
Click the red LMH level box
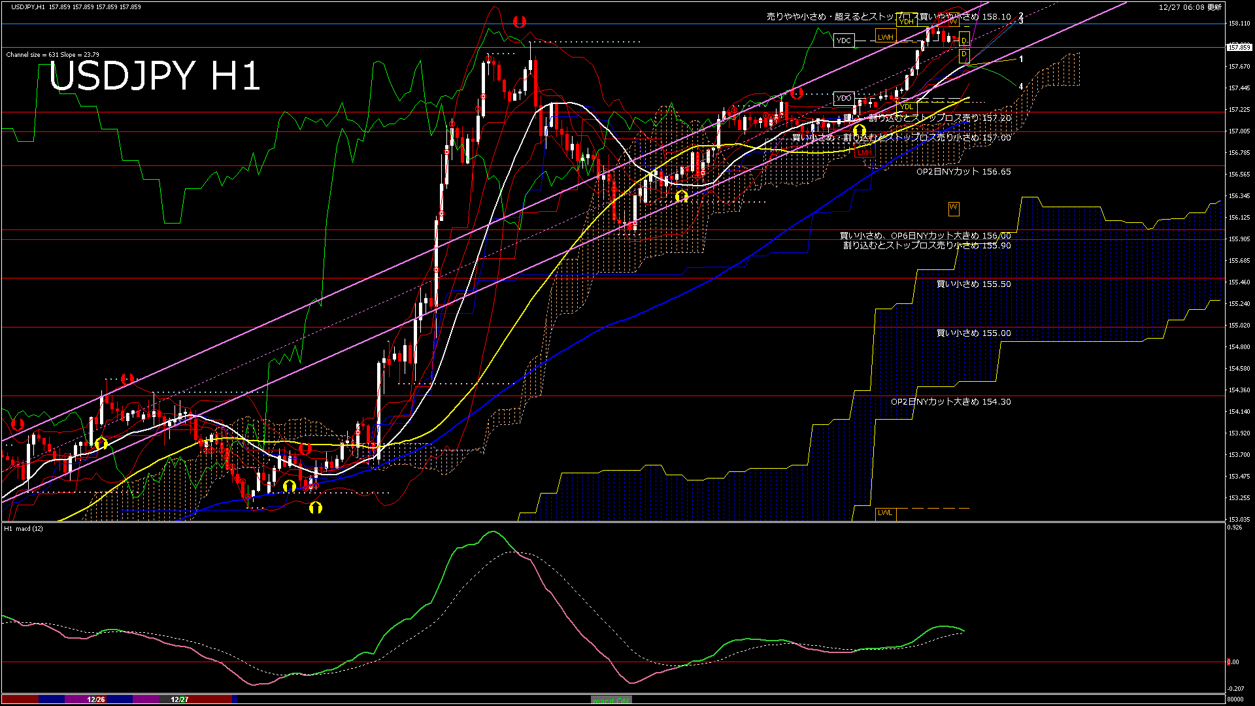(x=865, y=152)
